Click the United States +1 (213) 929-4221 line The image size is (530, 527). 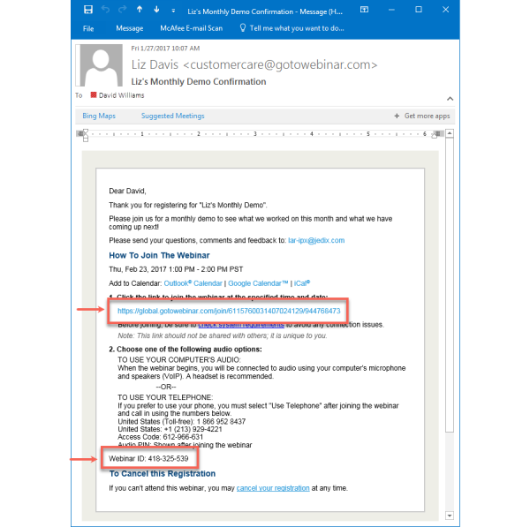coord(170,429)
